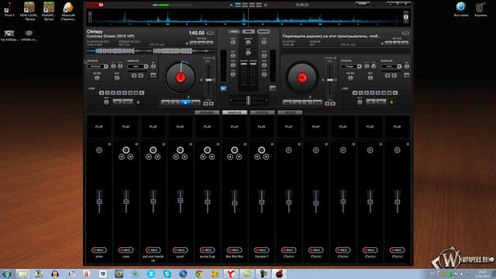Start playback on the left deck
The height and width of the screenshot is (279, 496).
click(185, 102)
